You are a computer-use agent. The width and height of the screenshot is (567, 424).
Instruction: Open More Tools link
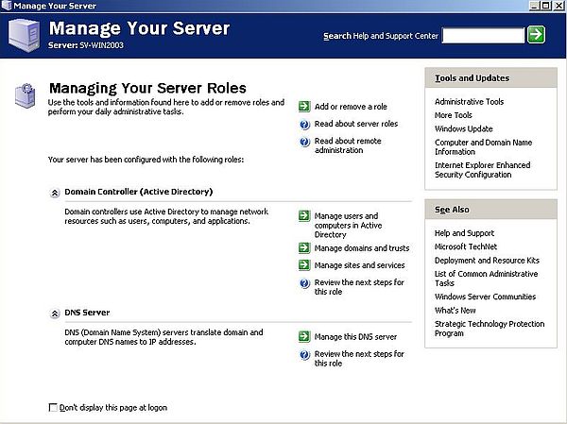pos(453,115)
